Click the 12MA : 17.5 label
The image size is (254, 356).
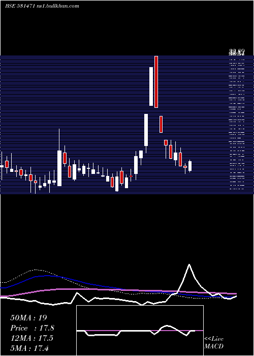(31, 338)
